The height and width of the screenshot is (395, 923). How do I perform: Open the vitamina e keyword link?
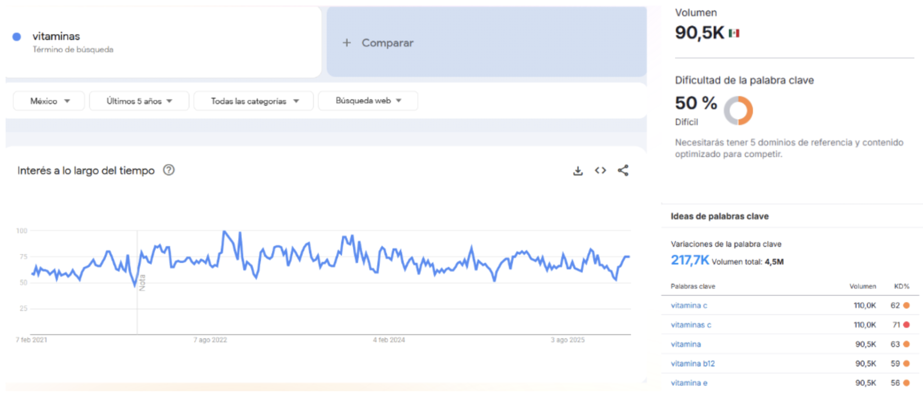(689, 383)
